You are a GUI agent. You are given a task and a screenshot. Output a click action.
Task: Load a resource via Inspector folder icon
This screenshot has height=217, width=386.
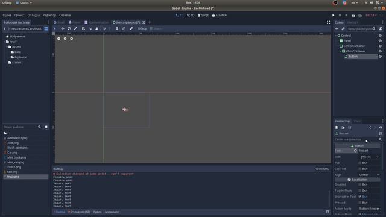point(343,127)
